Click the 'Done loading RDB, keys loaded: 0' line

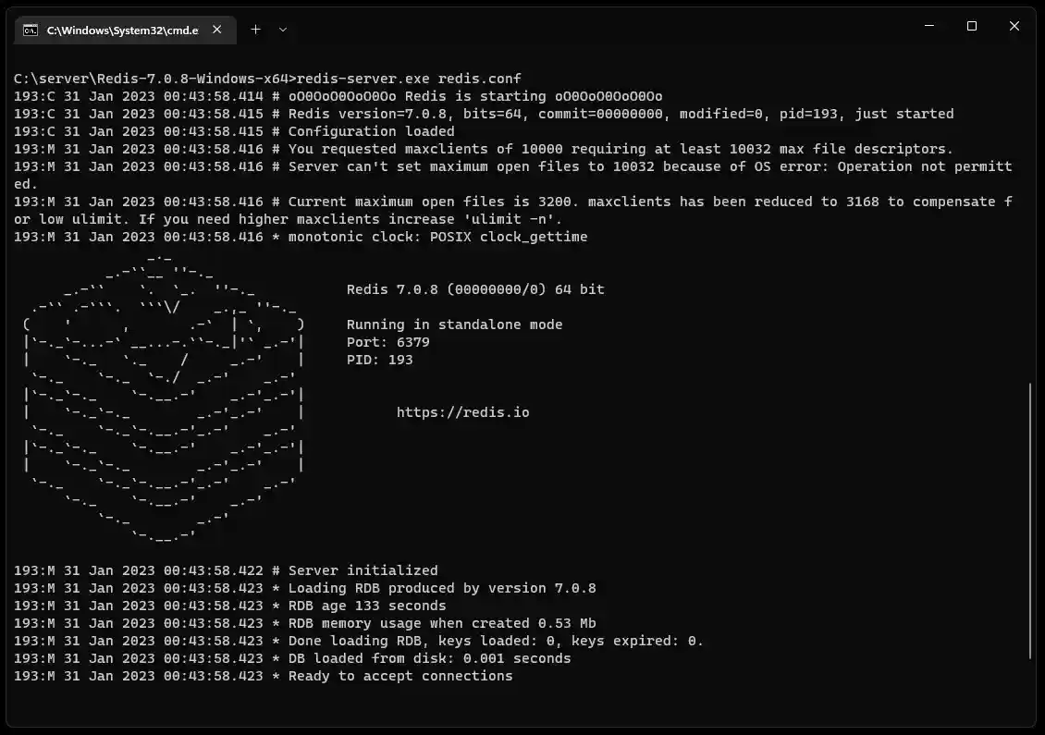point(359,641)
